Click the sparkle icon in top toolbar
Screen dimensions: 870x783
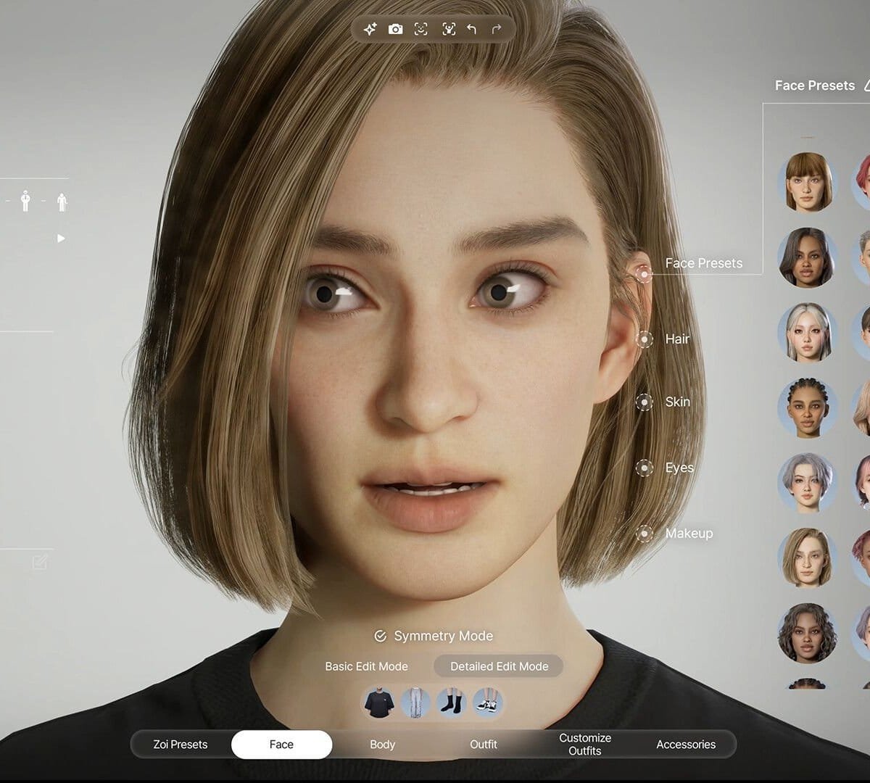(370, 29)
